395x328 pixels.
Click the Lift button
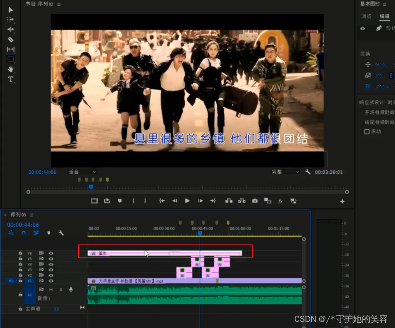click(x=229, y=201)
